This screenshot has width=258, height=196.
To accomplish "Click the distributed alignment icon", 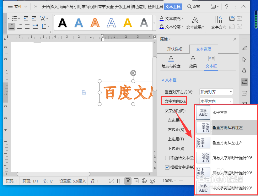I will [35, 26].
